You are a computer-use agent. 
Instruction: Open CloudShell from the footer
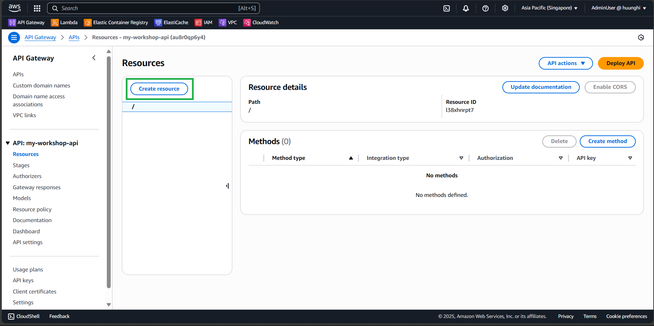[24, 317]
